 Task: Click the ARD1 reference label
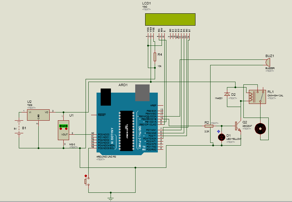coord(123,85)
